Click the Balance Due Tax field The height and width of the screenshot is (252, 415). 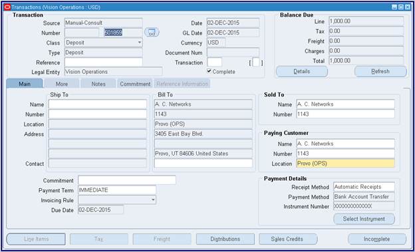point(366,31)
